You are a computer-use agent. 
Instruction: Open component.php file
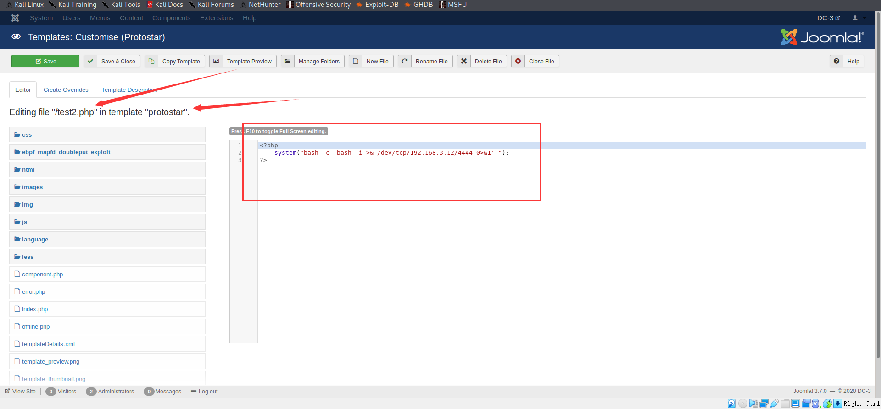click(x=107, y=274)
